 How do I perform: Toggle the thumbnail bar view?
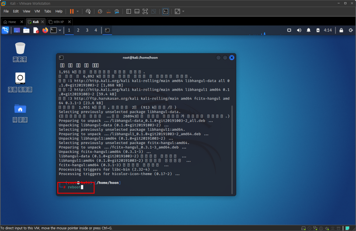click(137, 11)
